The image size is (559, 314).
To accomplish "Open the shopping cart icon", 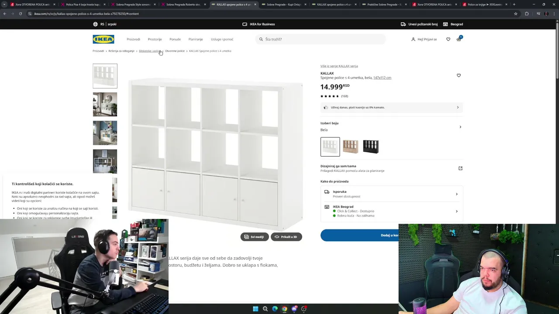I will [x=459, y=39].
